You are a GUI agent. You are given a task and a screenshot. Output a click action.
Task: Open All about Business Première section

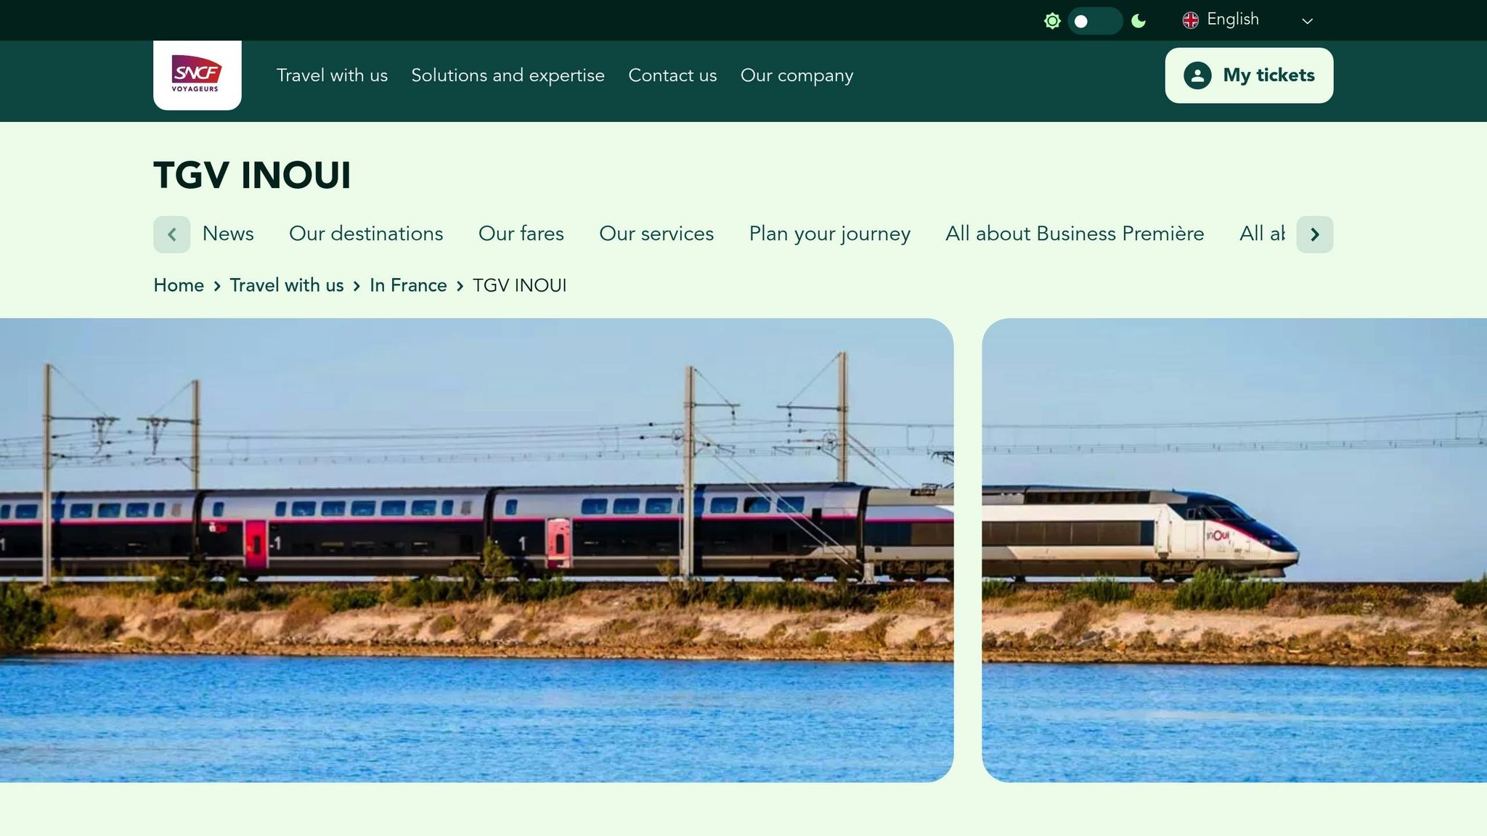[x=1075, y=234]
